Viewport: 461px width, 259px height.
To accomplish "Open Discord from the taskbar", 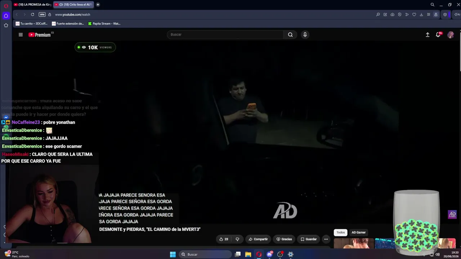I will [269, 254].
